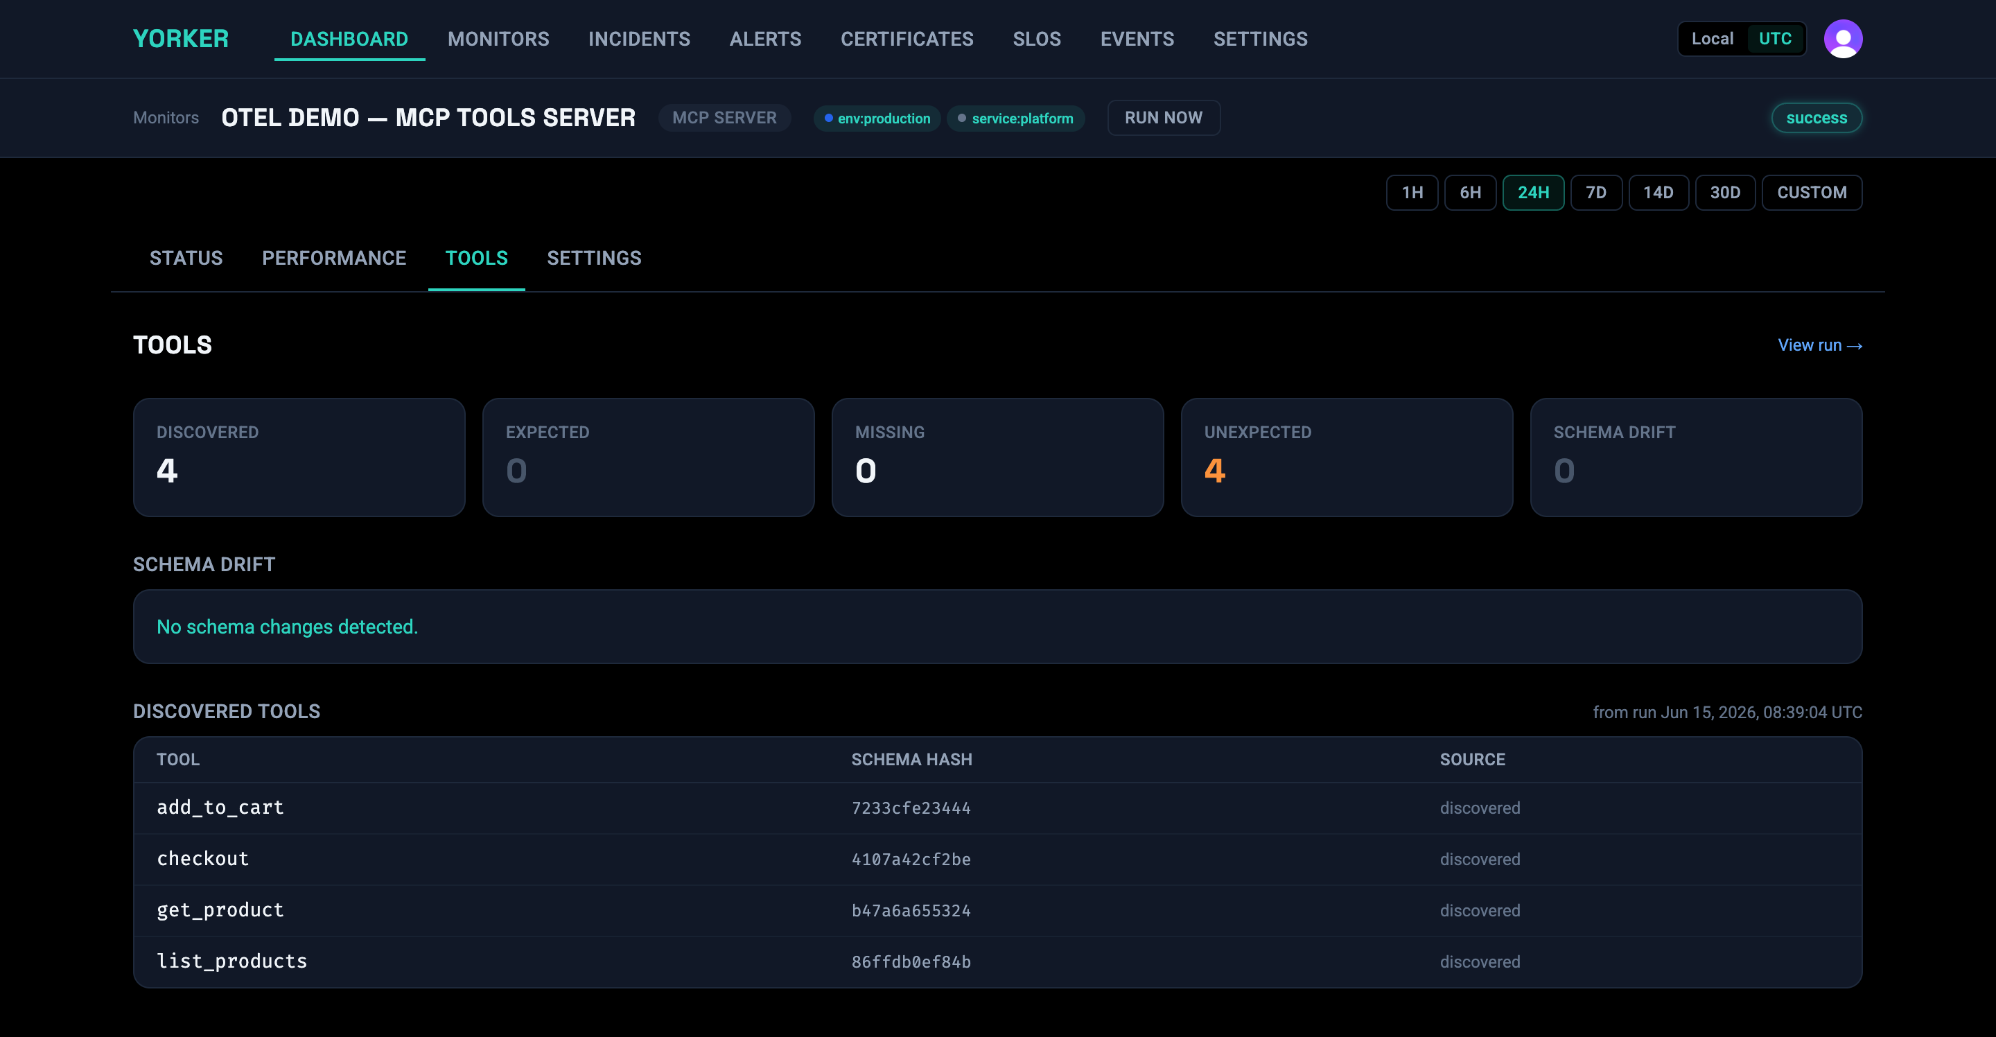Open the user avatar profile icon
Screen dimensions: 1996x1037
point(1843,39)
